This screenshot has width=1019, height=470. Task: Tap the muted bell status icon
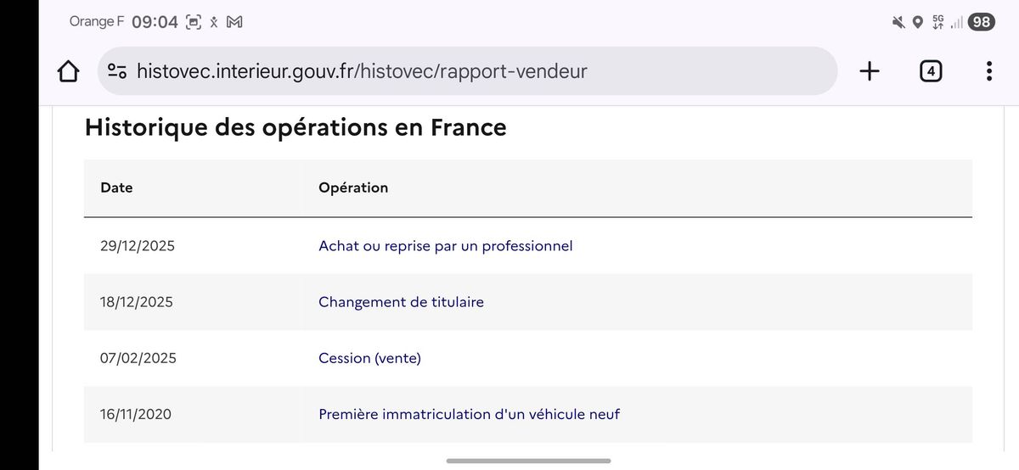click(x=898, y=23)
